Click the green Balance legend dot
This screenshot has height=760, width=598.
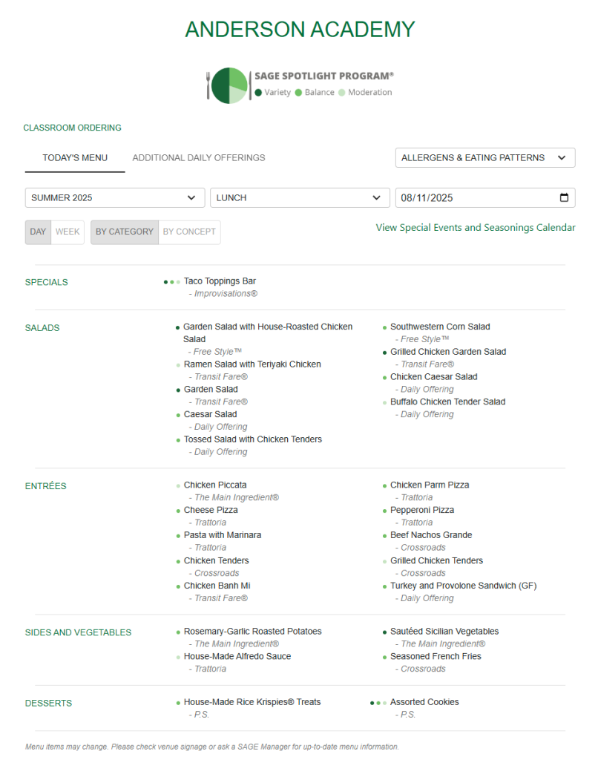pyautogui.click(x=298, y=93)
